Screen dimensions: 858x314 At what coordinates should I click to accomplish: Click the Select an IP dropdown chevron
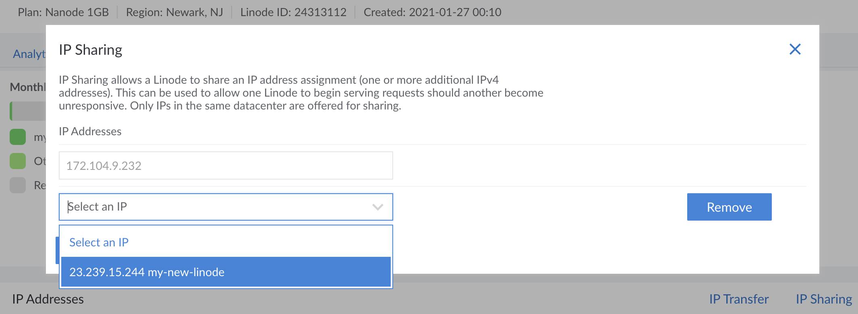click(377, 207)
